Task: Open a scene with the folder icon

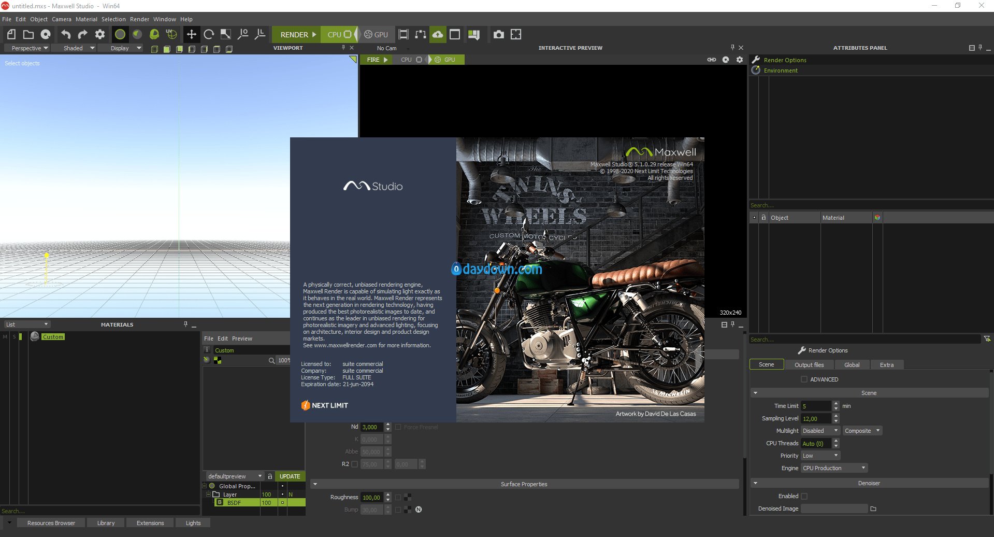Action: [28, 34]
